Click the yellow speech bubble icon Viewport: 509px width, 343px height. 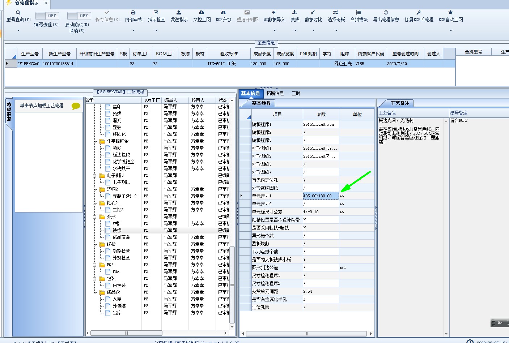pyautogui.click(x=76, y=106)
